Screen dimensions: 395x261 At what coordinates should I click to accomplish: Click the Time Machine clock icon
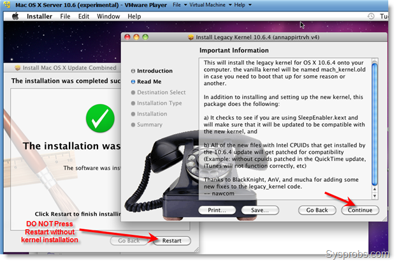point(371,17)
